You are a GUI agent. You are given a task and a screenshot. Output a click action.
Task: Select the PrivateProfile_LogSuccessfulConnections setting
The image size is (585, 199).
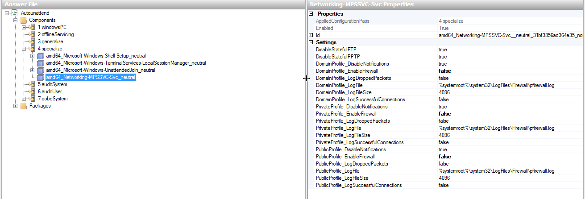click(360, 142)
